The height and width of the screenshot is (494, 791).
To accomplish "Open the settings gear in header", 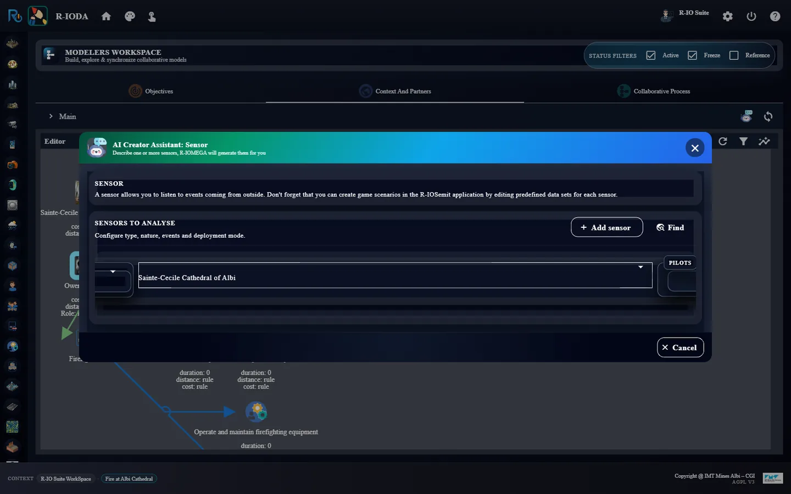I will [x=728, y=16].
